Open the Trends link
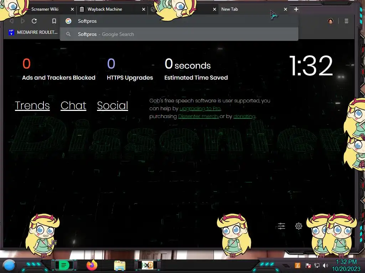Screen dimensions: 365x273 pos(32,106)
